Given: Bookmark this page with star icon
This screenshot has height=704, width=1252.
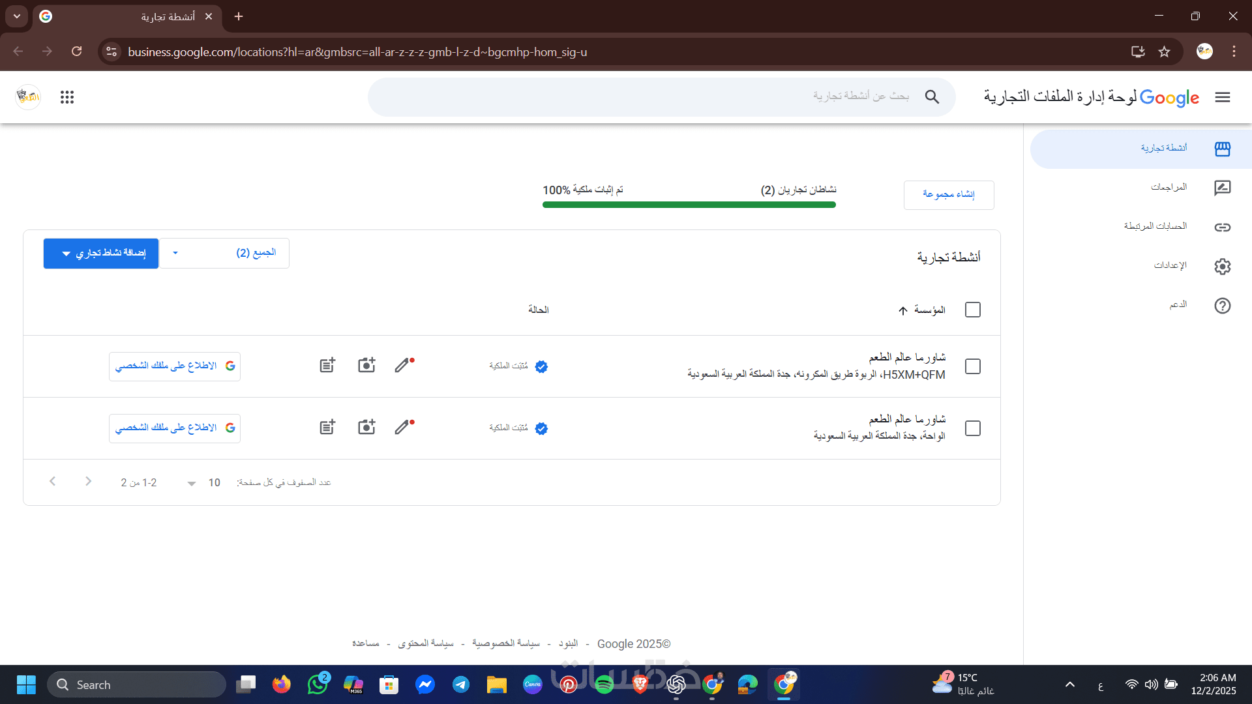Looking at the screenshot, I should click(1165, 51).
